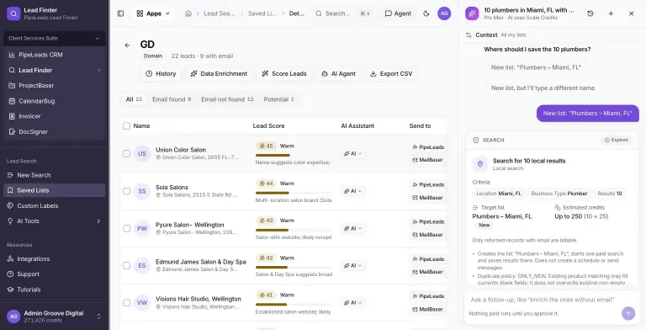Click Data Enrichment button
This screenshot has height=330, width=646.
coord(219,74)
